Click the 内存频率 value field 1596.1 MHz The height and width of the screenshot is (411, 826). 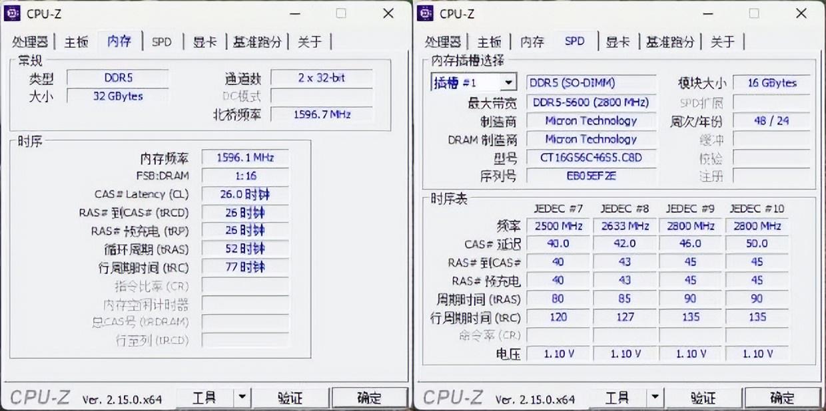(x=245, y=158)
